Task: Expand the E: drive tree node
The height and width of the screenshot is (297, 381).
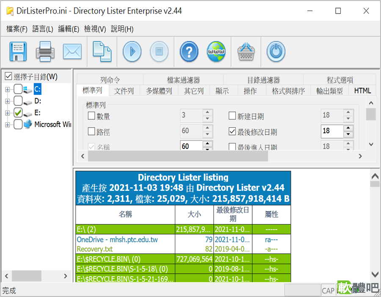Action: point(8,113)
